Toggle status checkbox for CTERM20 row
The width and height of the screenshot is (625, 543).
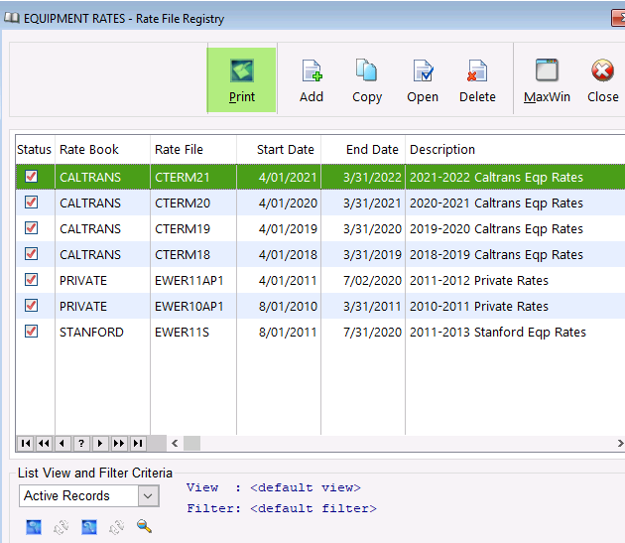point(31,202)
